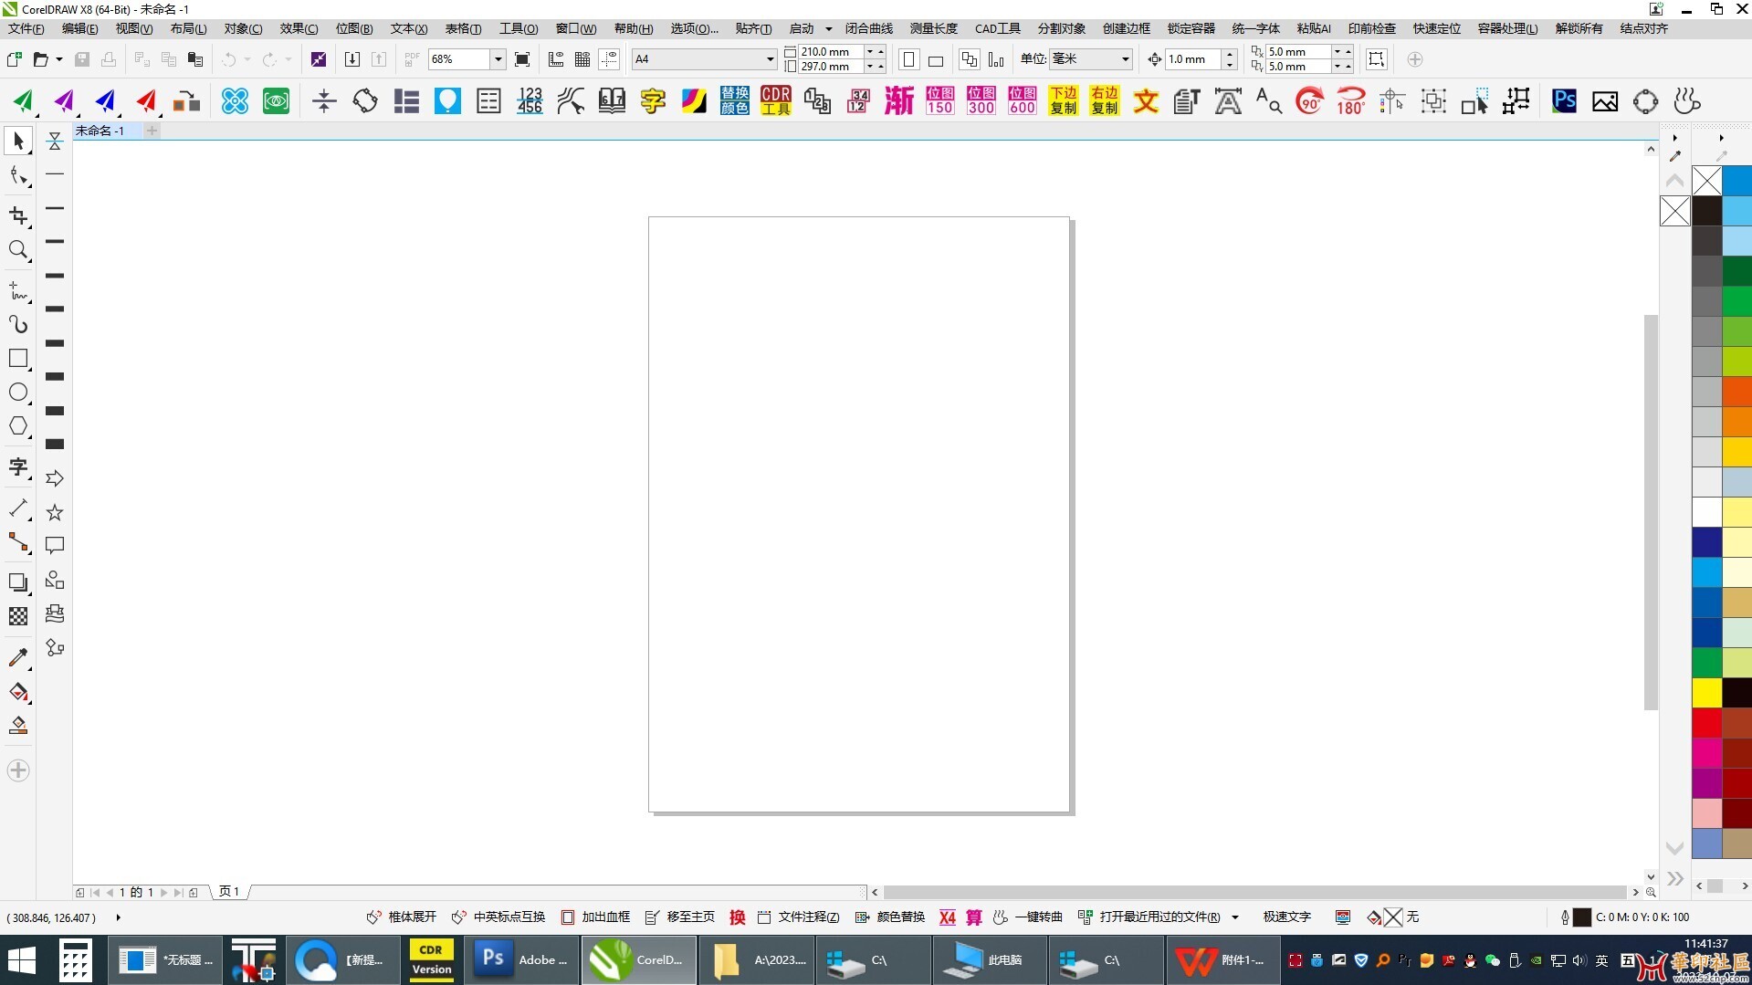Toggle the show rulers button
This screenshot has height=985, width=1752.
[x=555, y=60]
